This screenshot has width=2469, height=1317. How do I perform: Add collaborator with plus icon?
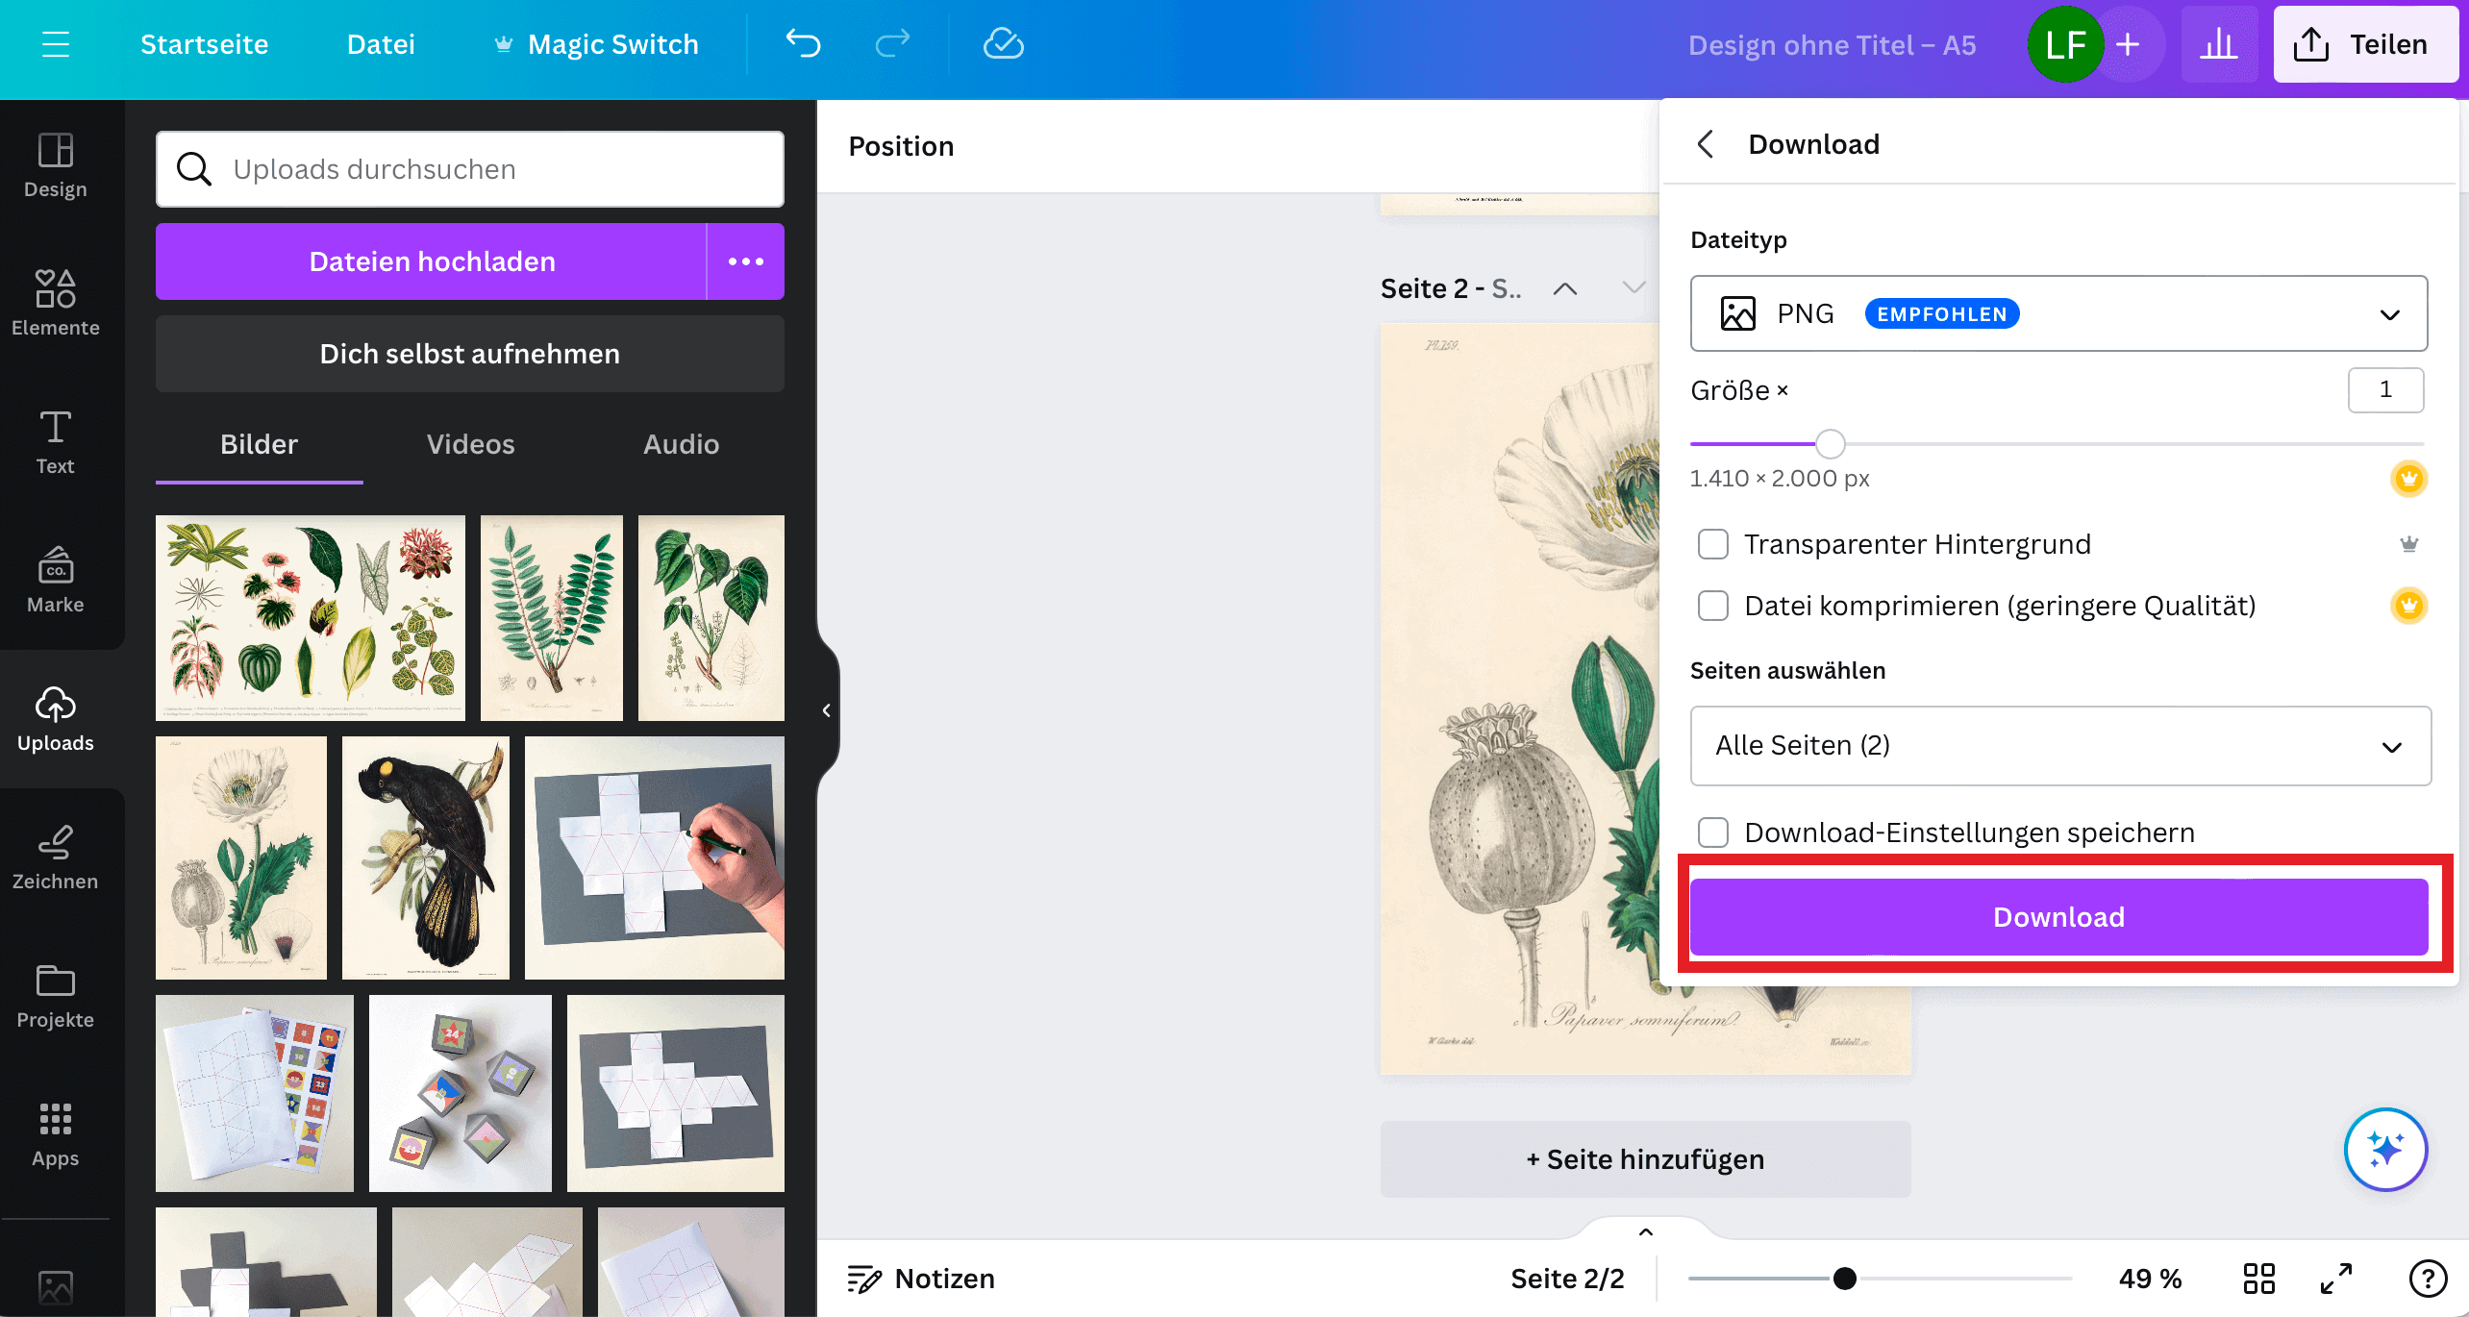pos(2128,44)
